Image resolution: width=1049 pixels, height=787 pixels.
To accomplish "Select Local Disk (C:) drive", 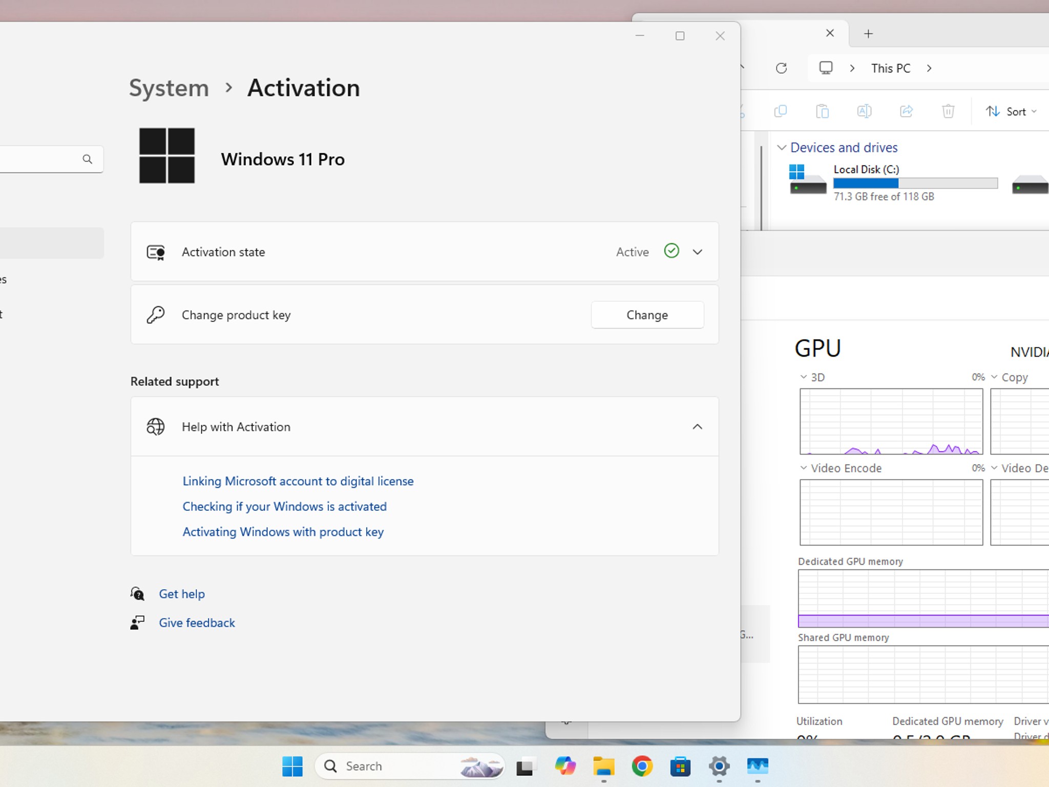I will pyautogui.click(x=892, y=182).
